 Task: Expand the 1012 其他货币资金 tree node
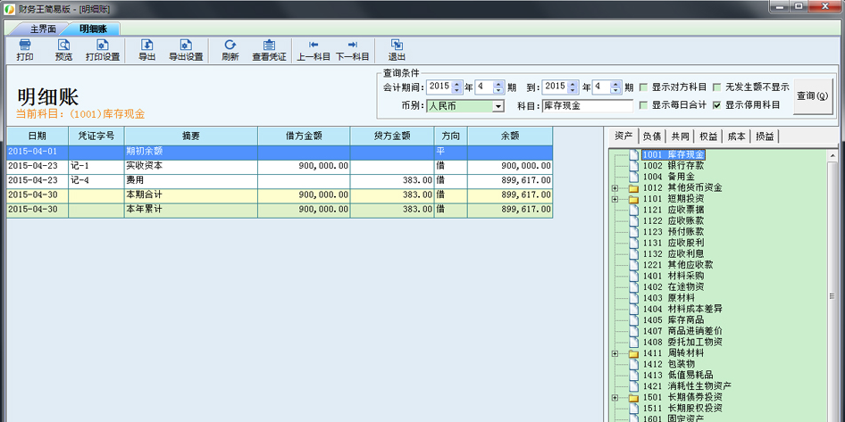tap(615, 188)
